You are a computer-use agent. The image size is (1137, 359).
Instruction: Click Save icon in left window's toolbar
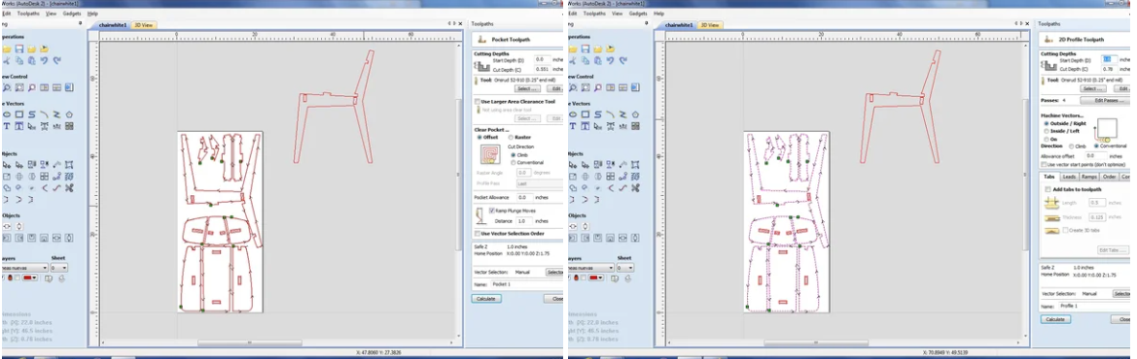tap(19, 49)
